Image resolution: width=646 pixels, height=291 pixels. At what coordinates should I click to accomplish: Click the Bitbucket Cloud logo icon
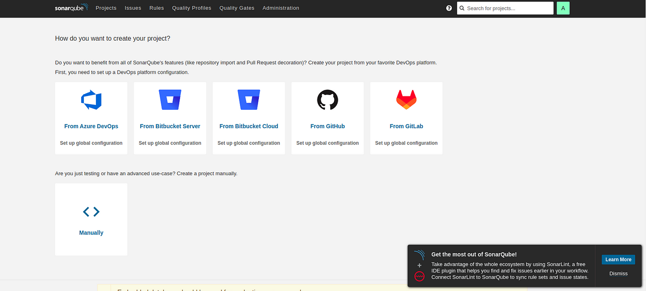point(249,100)
